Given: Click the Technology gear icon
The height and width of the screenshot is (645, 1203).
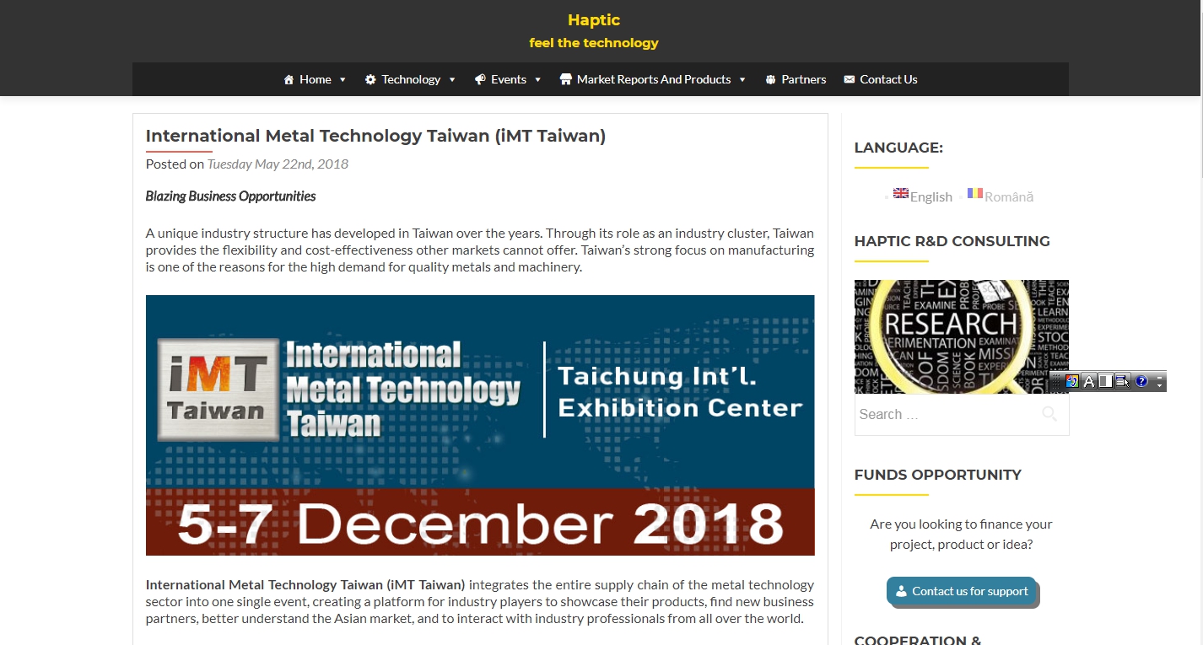Looking at the screenshot, I should tap(370, 79).
